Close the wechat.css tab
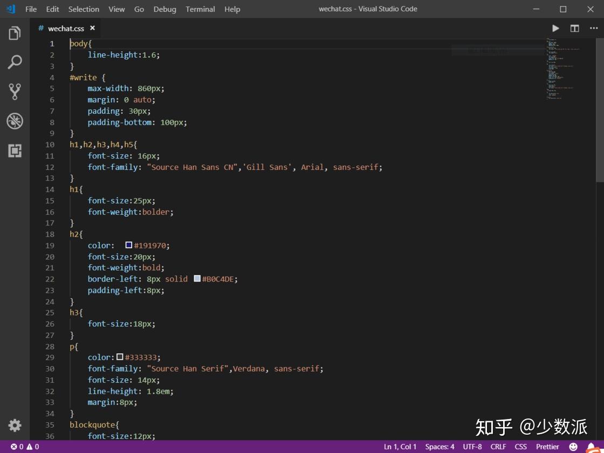 [x=92, y=28]
